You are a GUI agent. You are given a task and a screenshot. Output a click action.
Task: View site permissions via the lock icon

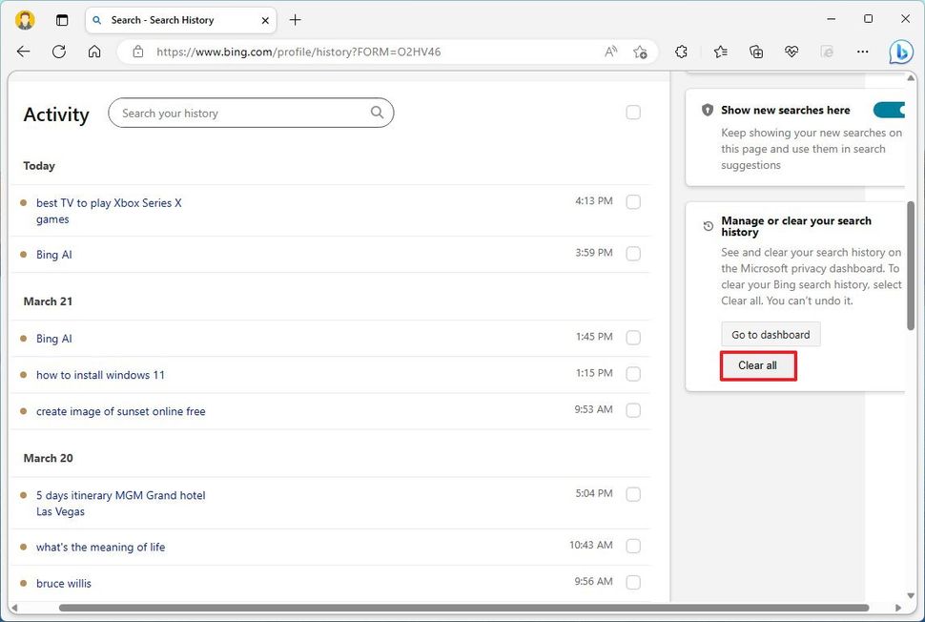tap(139, 52)
